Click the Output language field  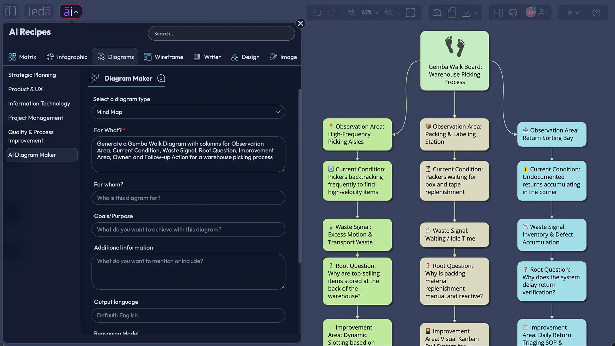[188, 315]
